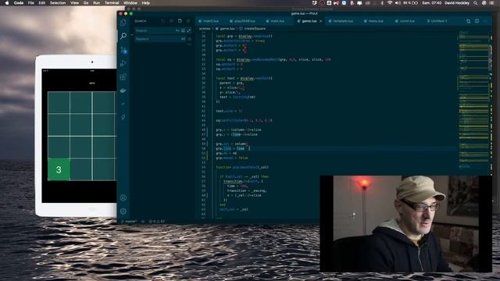Click the Bluetooth icon in menu bar
The width and height of the screenshot is (500, 281).
click(382, 3)
